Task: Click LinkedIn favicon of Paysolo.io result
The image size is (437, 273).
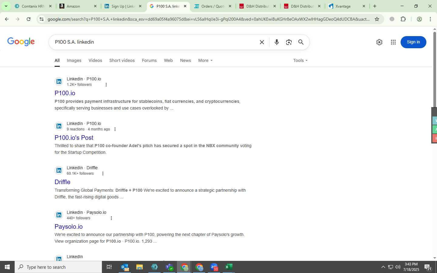Action: (x=59, y=215)
